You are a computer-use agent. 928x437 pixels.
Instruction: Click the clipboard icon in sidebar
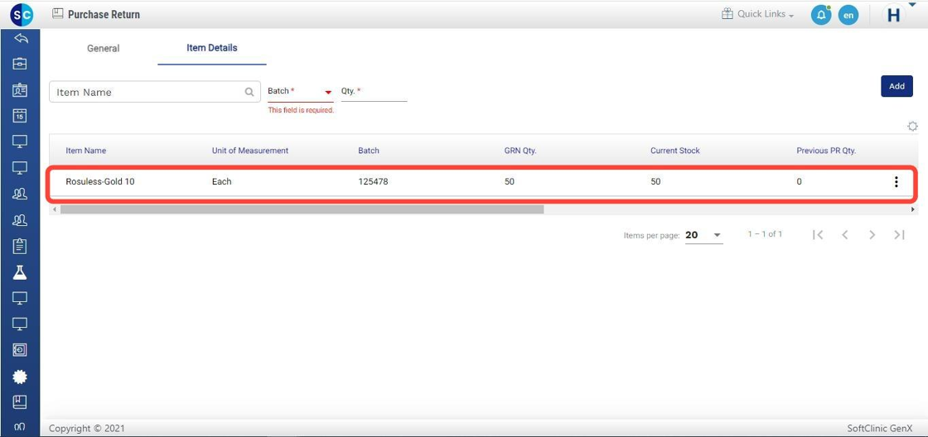20,246
